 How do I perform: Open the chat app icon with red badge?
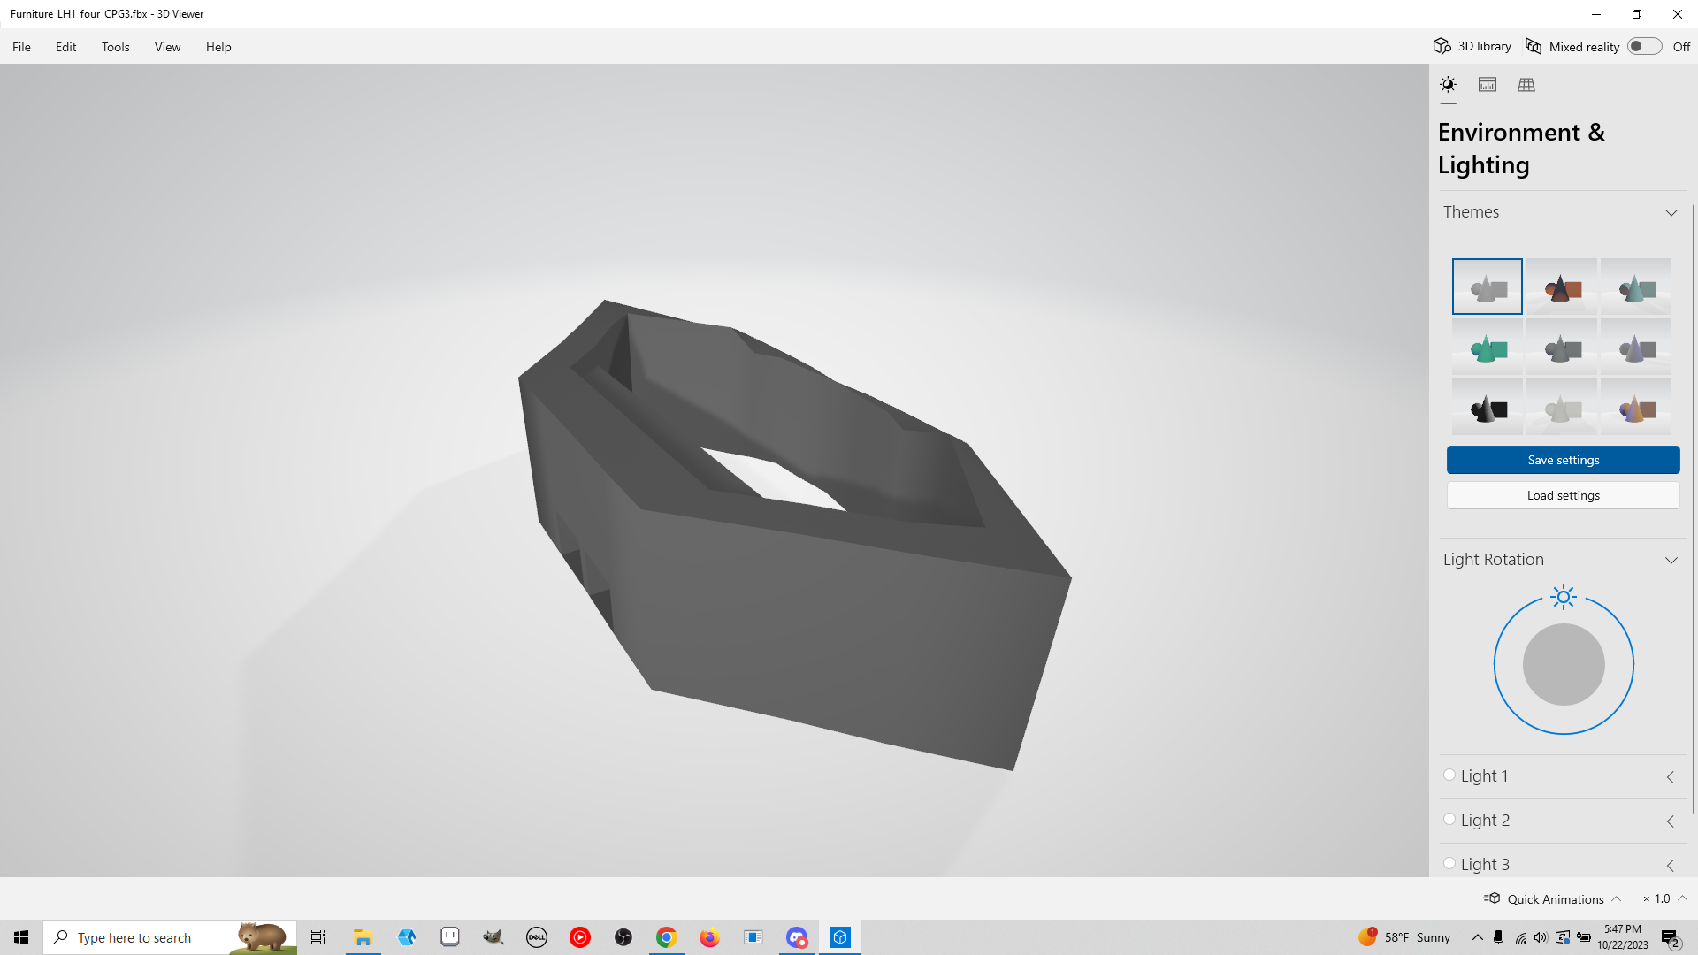point(797,937)
